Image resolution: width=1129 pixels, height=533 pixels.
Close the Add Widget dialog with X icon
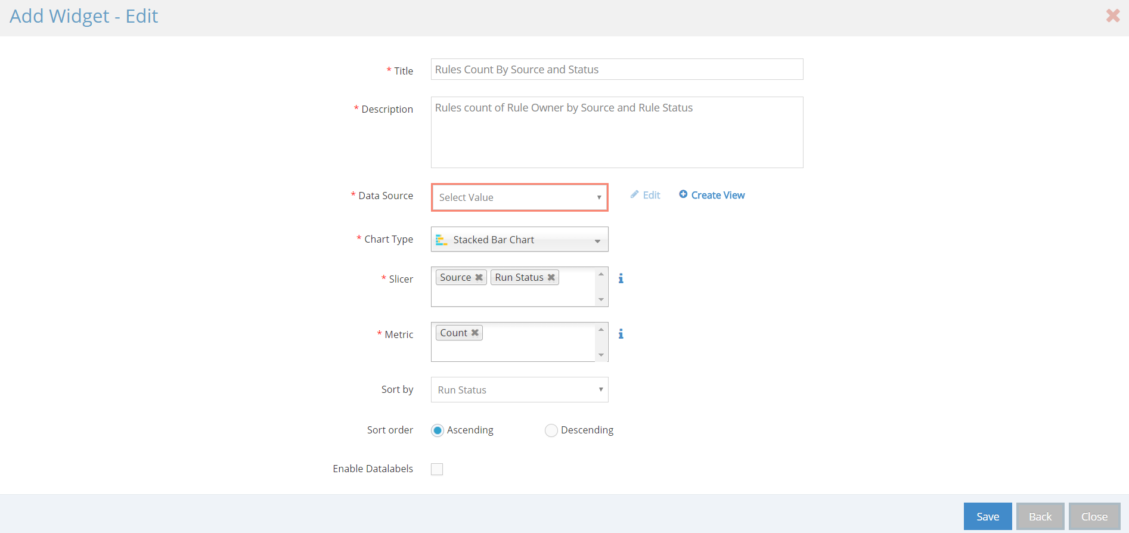click(x=1112, y=16)
